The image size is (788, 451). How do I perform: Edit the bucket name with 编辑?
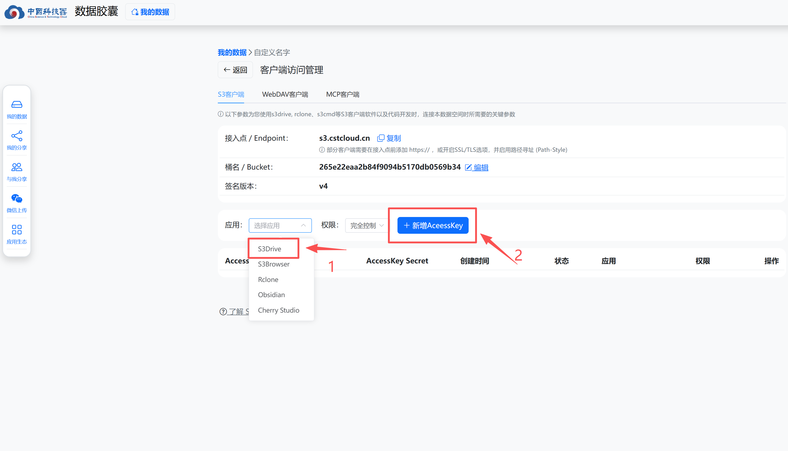[x=477, y=168]
